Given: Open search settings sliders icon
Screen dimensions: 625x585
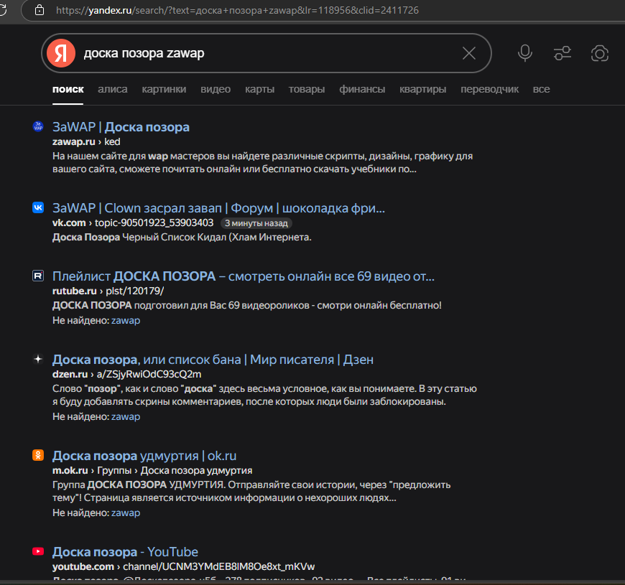Looking at the screenshot, I should (562, 53).
